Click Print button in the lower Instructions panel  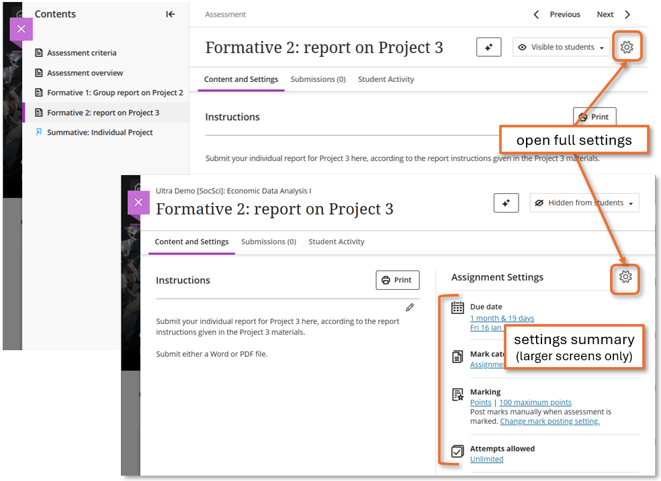397,280
